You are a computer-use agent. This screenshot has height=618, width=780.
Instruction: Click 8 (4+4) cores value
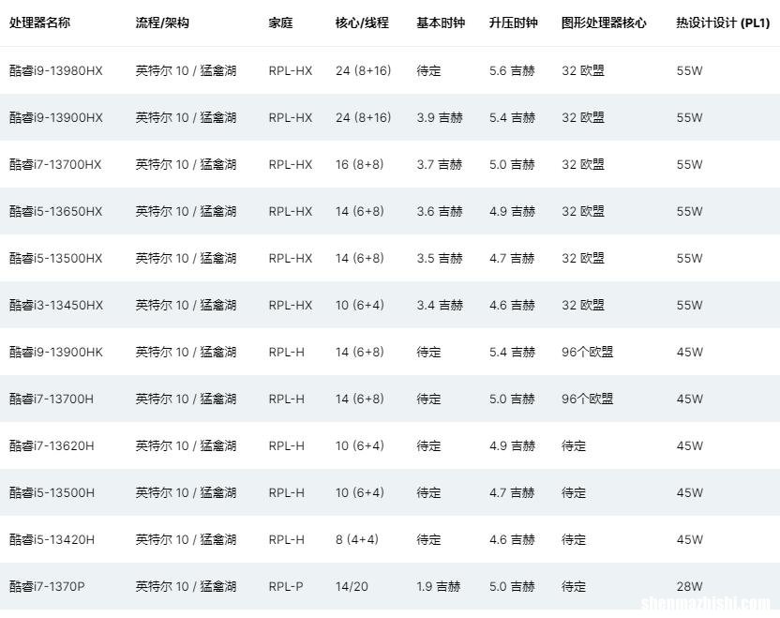[356, 539]
